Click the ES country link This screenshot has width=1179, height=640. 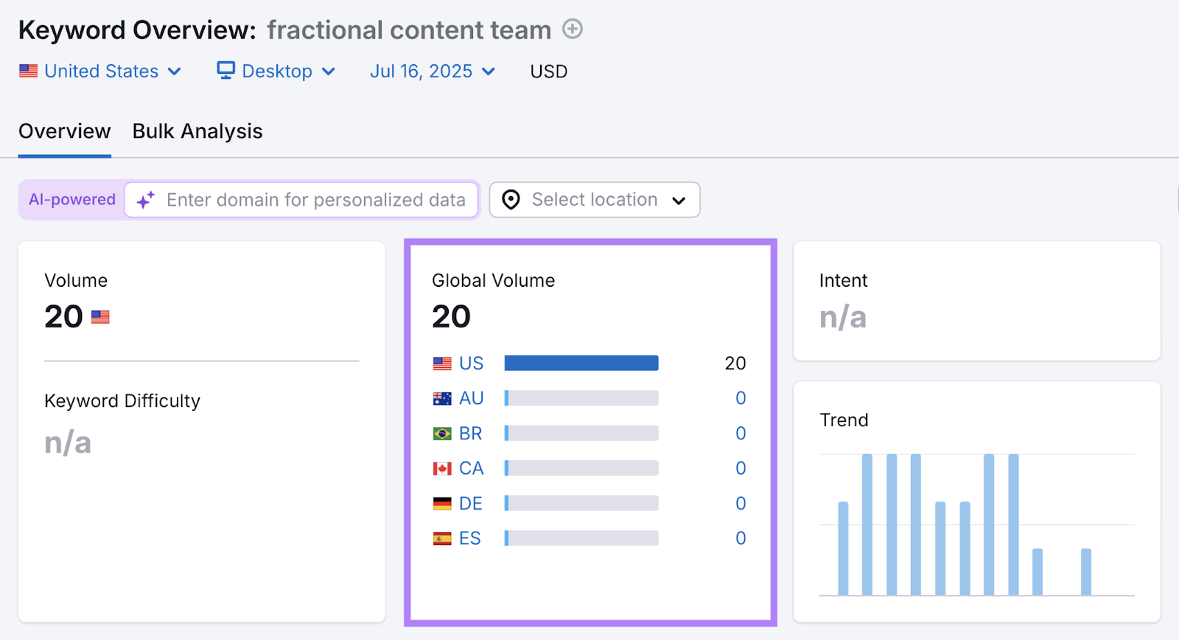pyautogui.click(x=469, y=538)
